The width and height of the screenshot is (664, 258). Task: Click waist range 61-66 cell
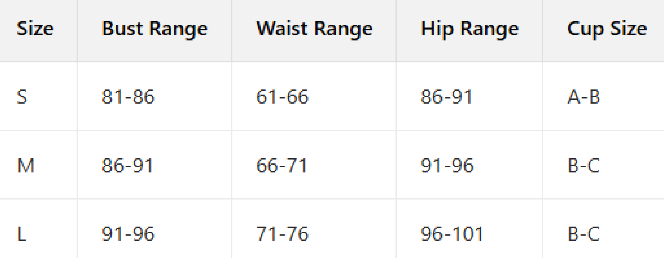282,97
